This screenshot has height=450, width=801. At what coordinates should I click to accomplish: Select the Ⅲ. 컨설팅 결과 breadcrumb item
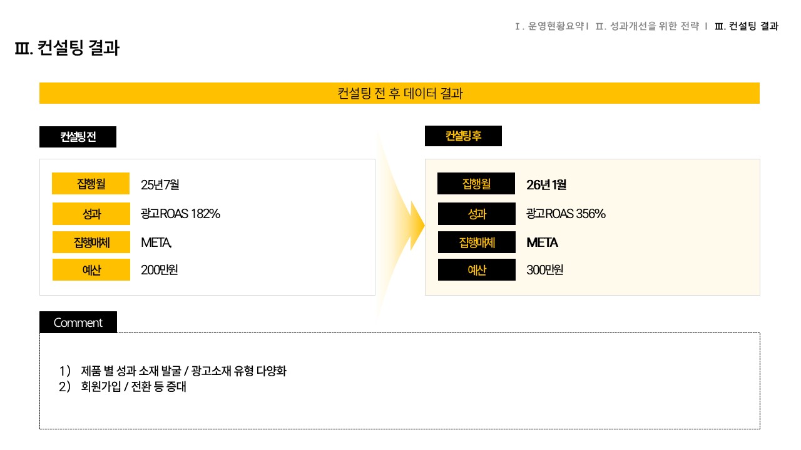747,26
